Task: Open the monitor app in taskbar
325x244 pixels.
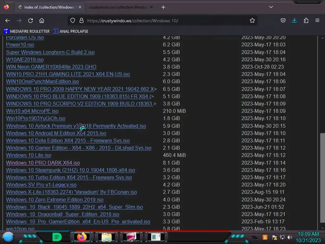Action: tap(131, 237)
